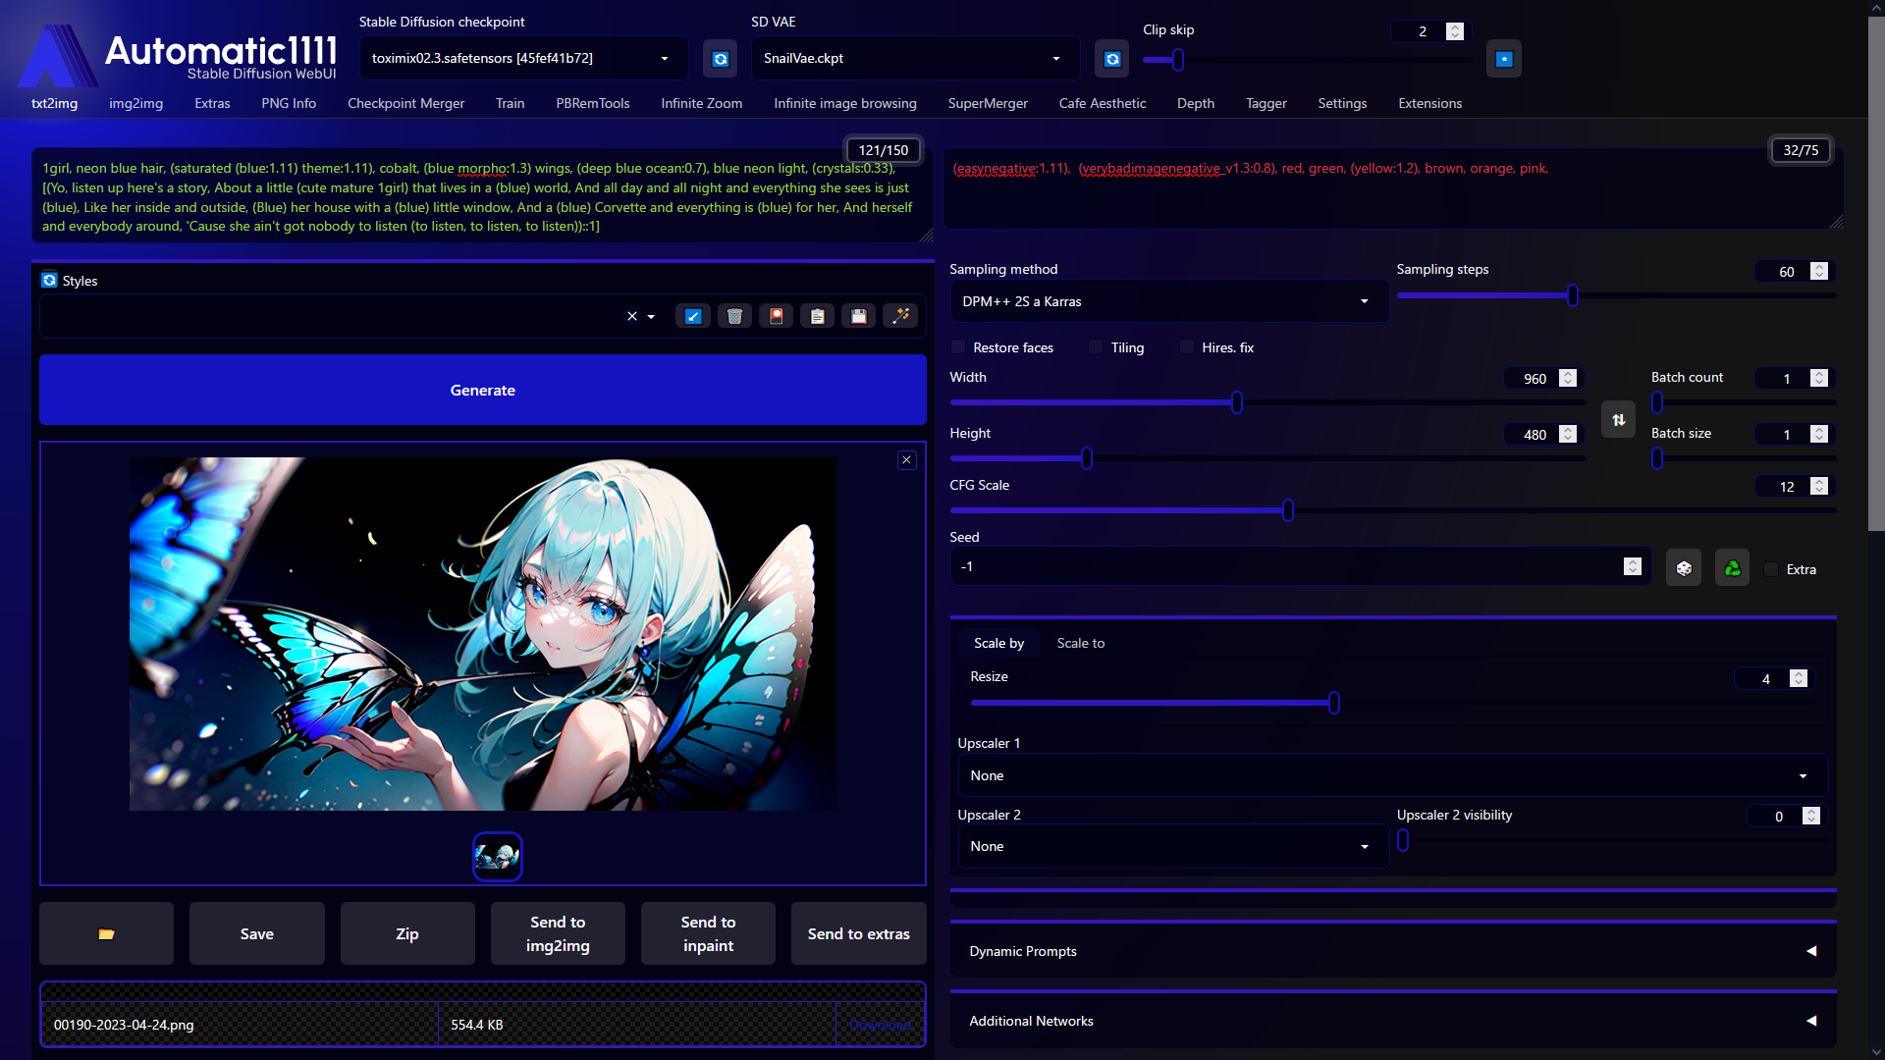The image size is (1885, 1060).
Task: Click the magic wand icon in Styles toolbar
Action: coord(900,316)
